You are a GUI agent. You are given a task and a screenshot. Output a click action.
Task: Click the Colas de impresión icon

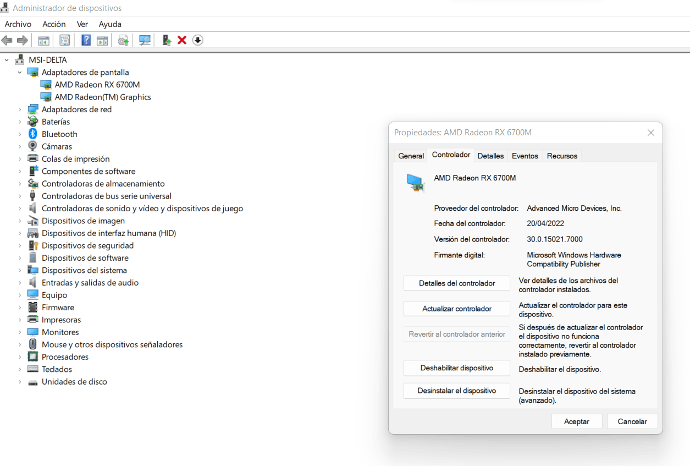point(33,159)
